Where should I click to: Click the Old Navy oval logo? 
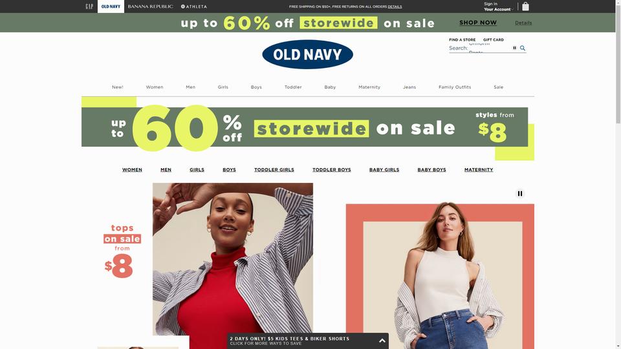[x=307, y=54]
